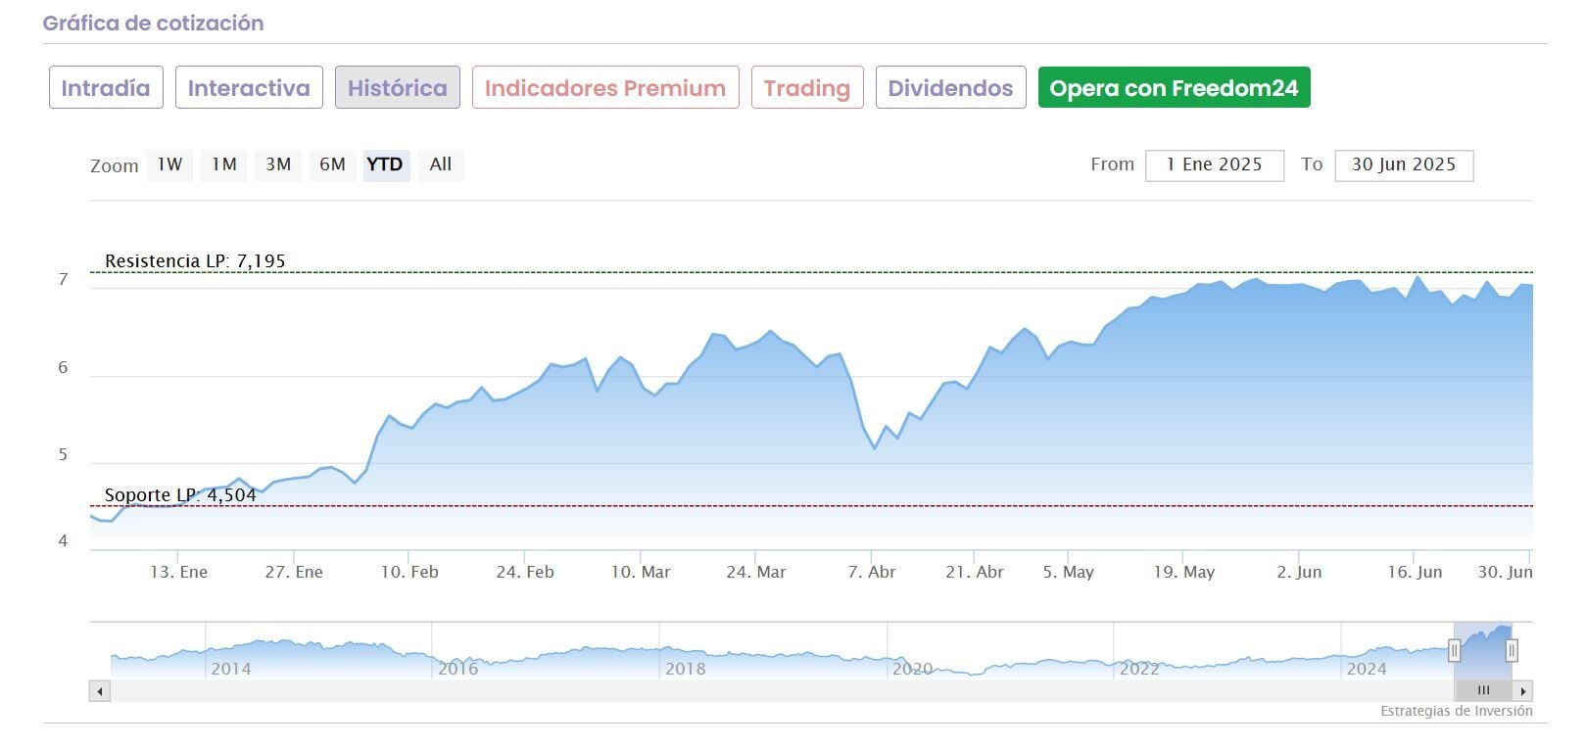Open Indicadores Premium
1586x747 pixels.
coord(604,88)
